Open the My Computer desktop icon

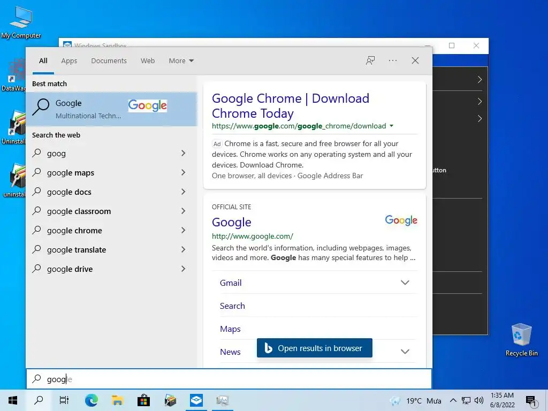[21, 22]
